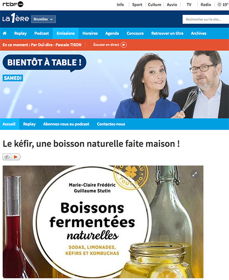Open the Podcast menu item

(42, 33)
